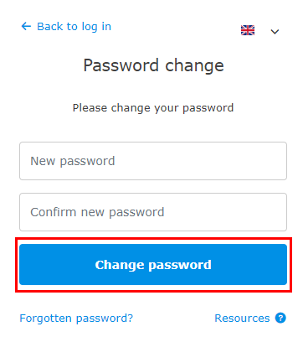
Task: Click the "Confirm new password" placeholder text
Action: point(97,212)
